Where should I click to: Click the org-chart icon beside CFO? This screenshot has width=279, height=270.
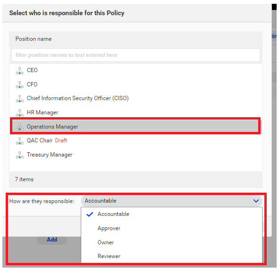(x=19, y=85)
